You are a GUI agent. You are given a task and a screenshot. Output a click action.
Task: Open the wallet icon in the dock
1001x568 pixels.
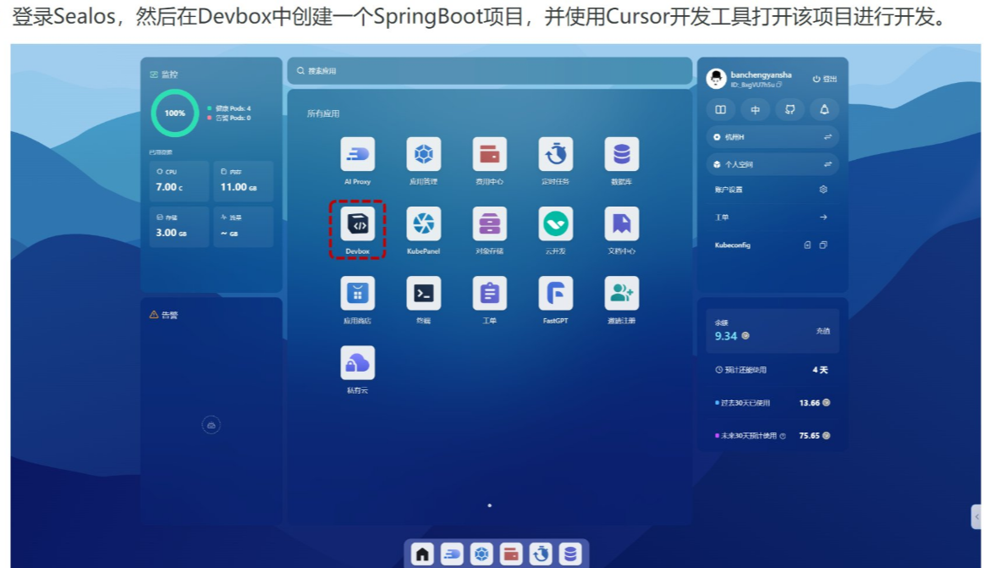click(511, 554)
